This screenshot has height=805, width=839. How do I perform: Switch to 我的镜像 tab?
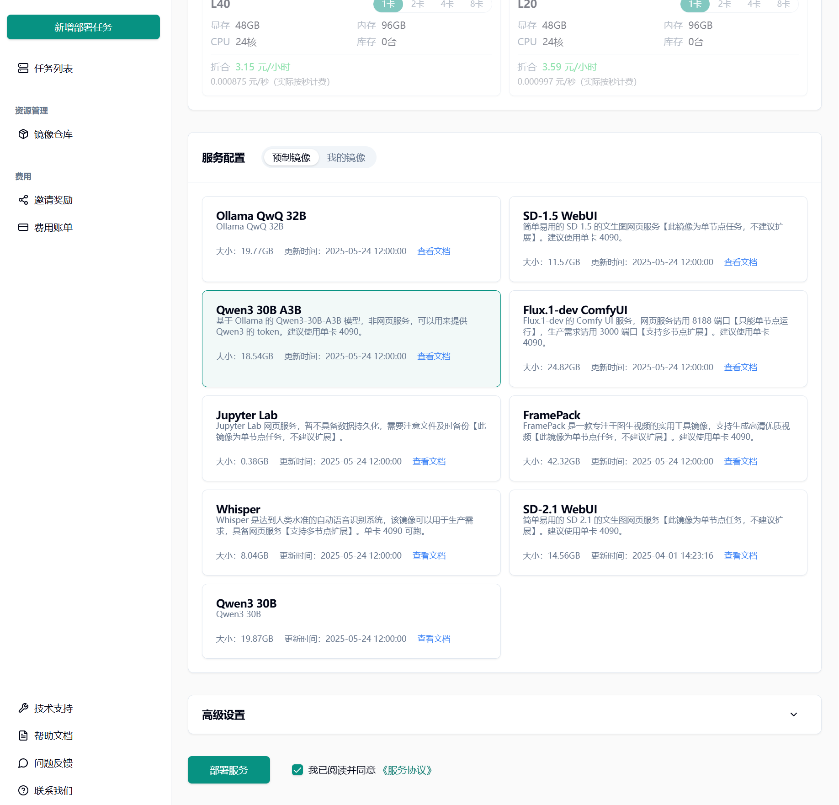tap(346, 158)
